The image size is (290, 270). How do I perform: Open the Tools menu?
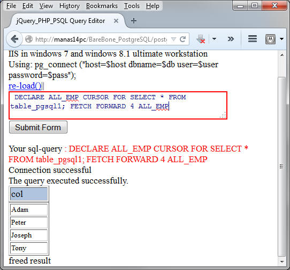tap(132, 6)
